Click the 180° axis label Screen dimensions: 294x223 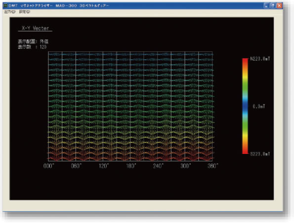tap(131, 166)
